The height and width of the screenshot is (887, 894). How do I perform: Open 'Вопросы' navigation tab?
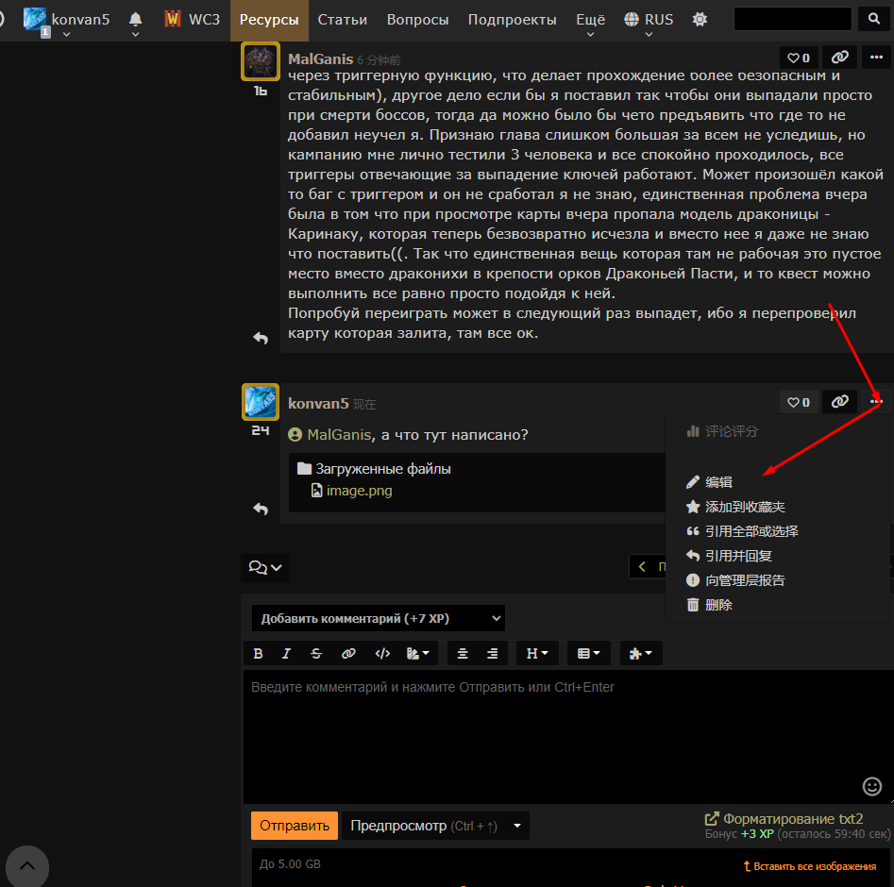tap(418, 20)
